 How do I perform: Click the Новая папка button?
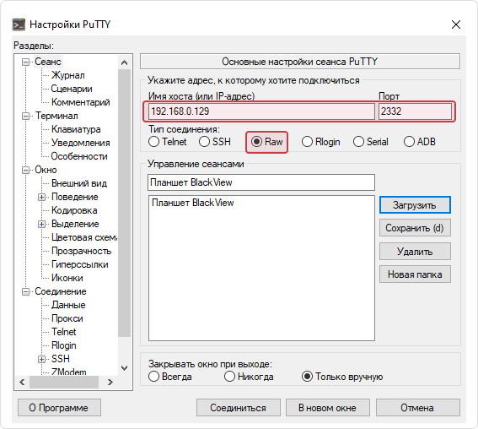tap(415, 274)
